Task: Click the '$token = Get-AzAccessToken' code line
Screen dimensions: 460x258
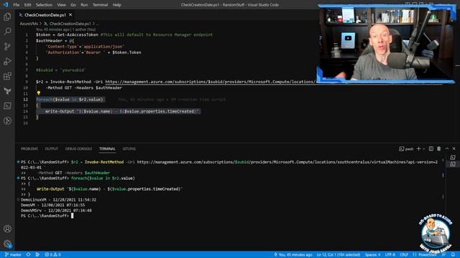Action: click(124, 35)
